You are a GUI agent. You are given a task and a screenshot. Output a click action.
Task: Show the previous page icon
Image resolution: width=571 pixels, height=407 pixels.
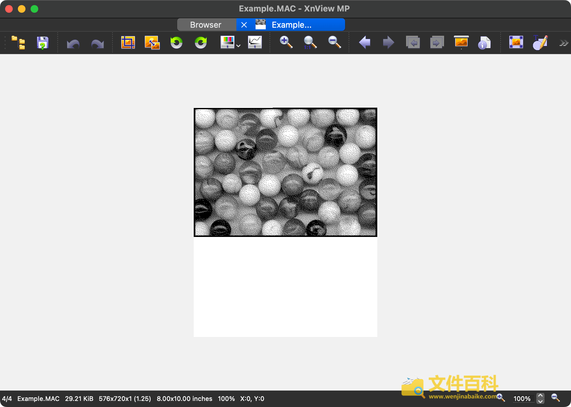coord(413,42)
